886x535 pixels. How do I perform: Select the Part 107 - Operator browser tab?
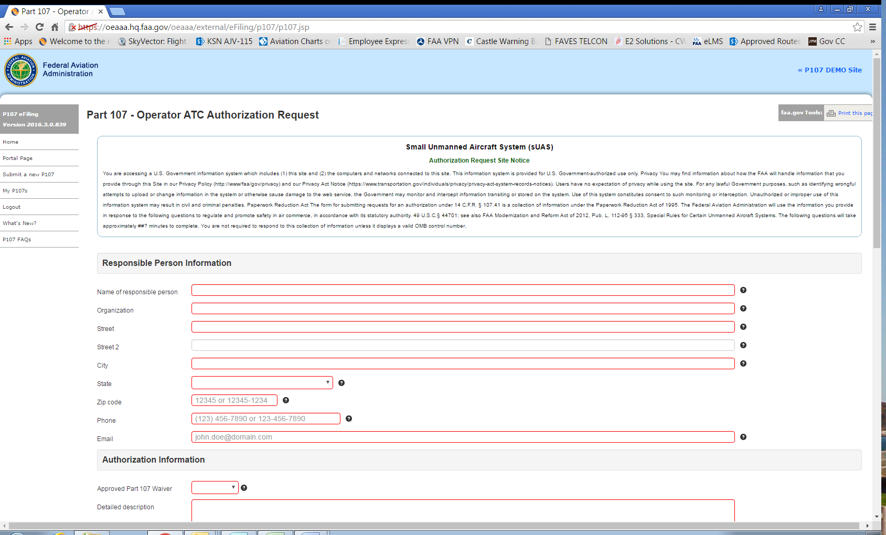[55, 12]
